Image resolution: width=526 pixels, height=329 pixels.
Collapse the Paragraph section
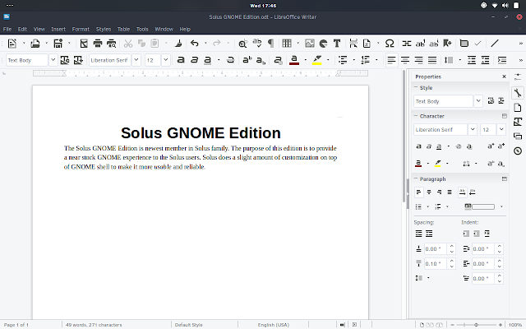point(416,178)
